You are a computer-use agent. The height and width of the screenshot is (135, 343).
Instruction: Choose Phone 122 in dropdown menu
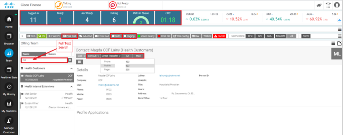(128, 62)
